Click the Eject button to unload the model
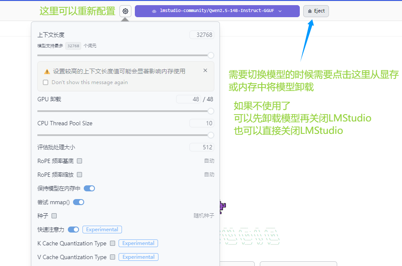This screenshot has height=266, width=402. (316, 11)
